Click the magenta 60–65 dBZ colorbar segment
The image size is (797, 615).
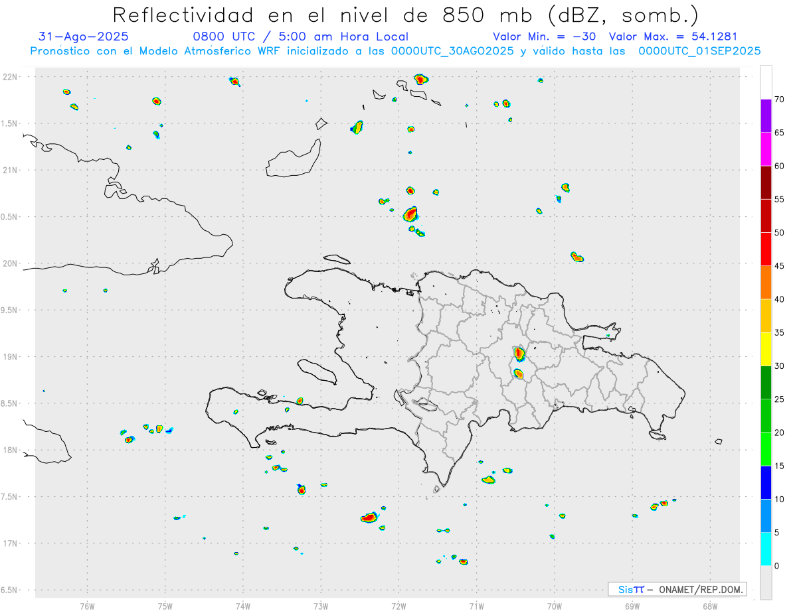[x=766, y=149]
